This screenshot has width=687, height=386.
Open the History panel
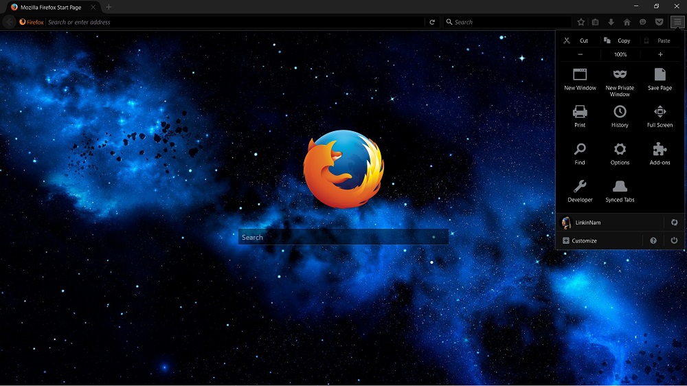(x=620, y=117)
